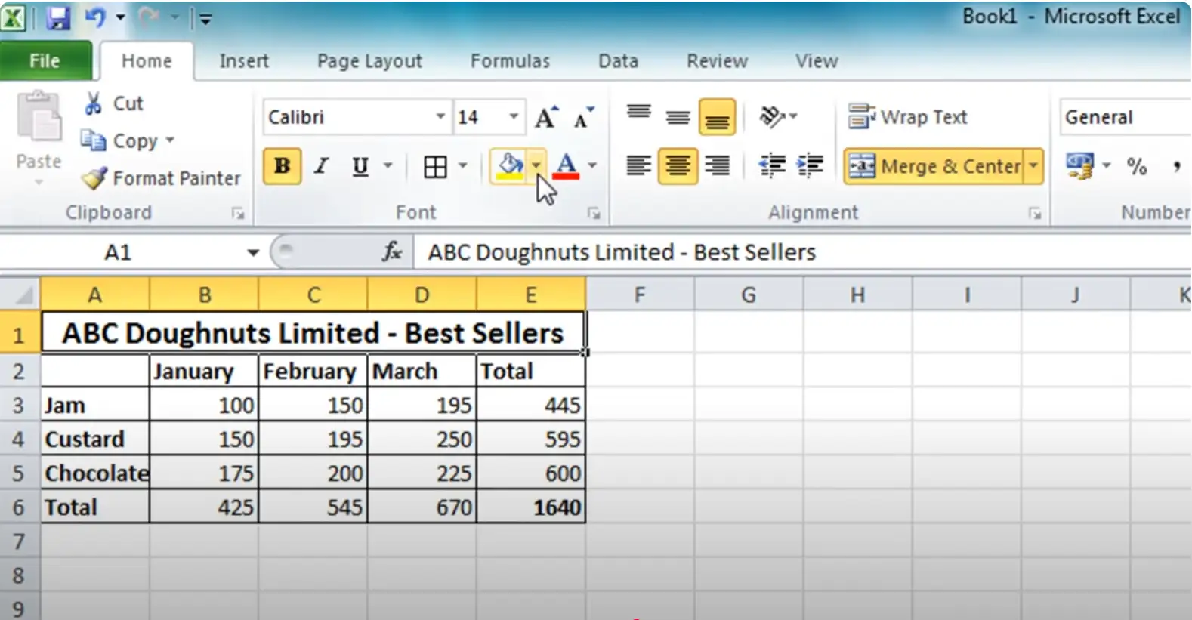
Task: Toggle Center horizontal alignment
Action: pyautogui.click(x=678, y=165)
